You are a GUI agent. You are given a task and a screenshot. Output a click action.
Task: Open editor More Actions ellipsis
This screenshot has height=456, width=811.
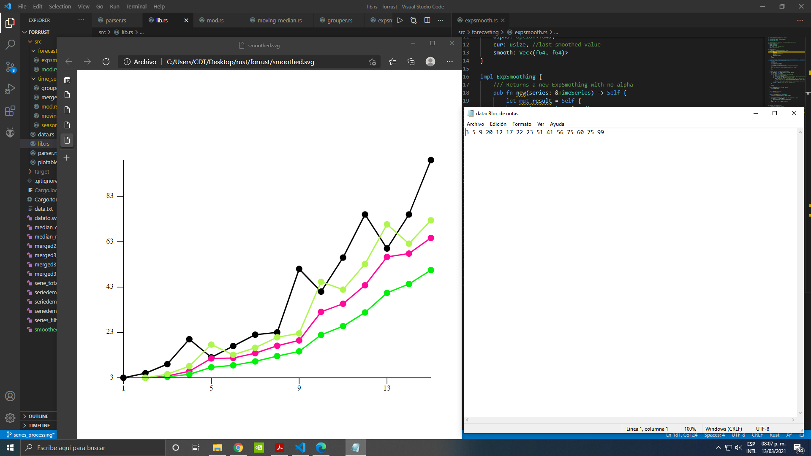441,20
